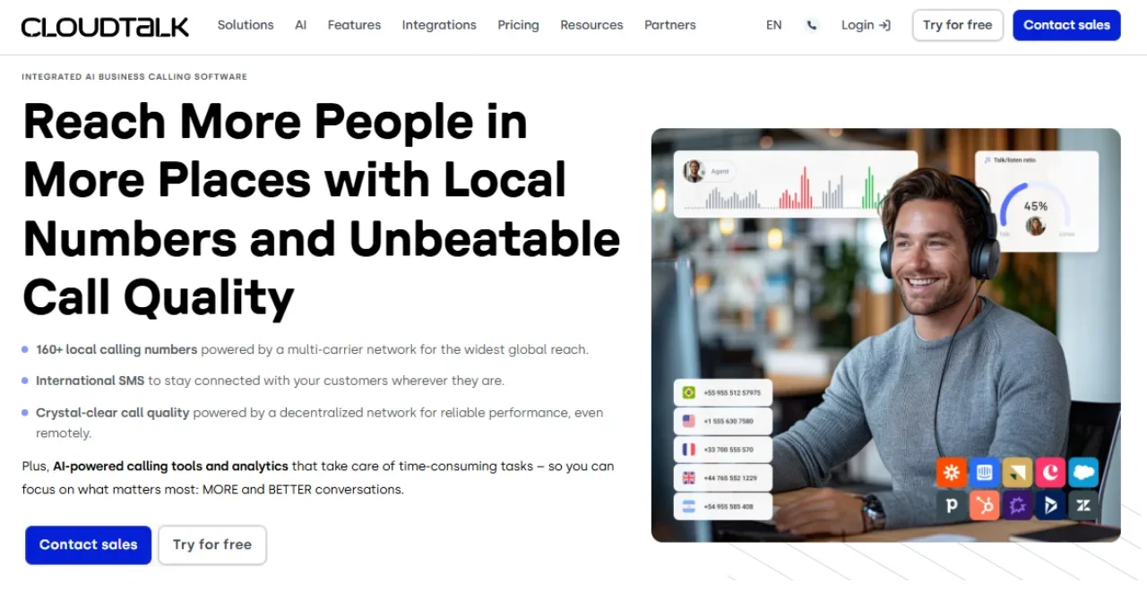Expand the Features menu
The width and height of the screenshot is (1147, 591).
point(354,25)
